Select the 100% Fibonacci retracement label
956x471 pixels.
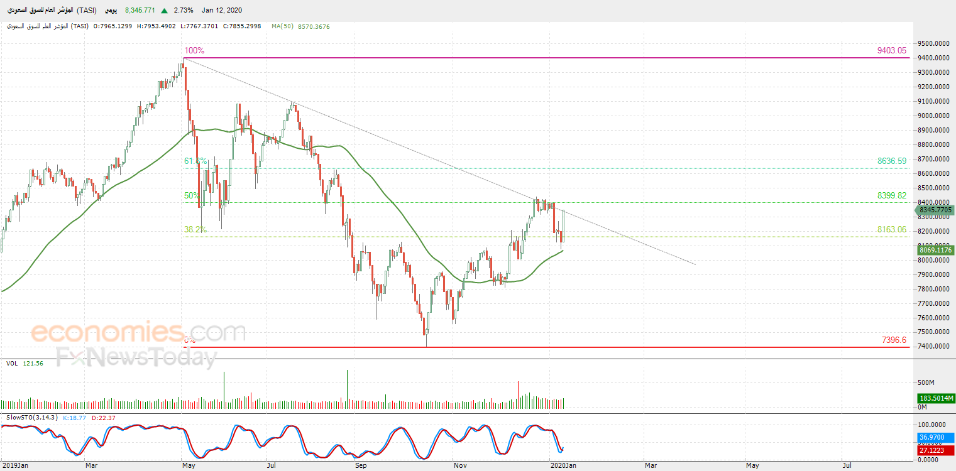pos(194,50)
